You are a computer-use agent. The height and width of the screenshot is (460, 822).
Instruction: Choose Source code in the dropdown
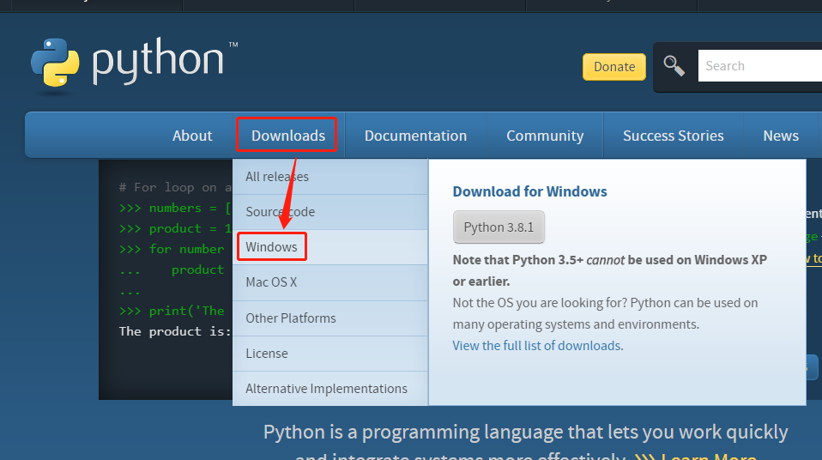pos(281,212)
